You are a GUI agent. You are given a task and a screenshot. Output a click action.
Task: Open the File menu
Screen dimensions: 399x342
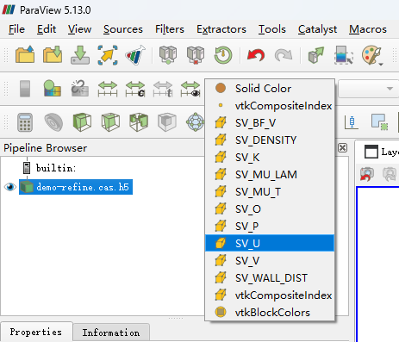tap(16, 29)
